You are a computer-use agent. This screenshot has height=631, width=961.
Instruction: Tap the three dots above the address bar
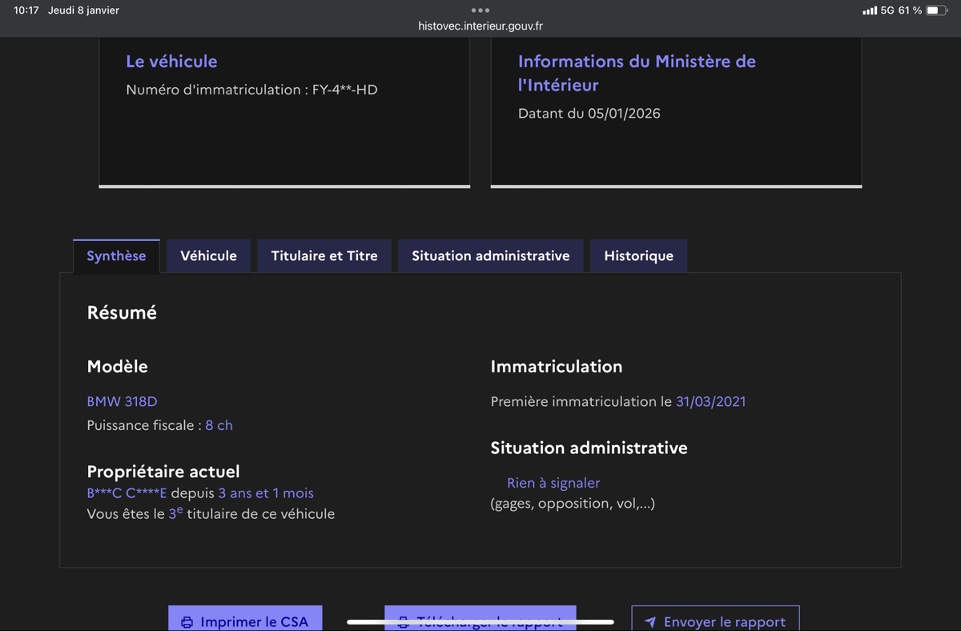(x=480, y=10)
